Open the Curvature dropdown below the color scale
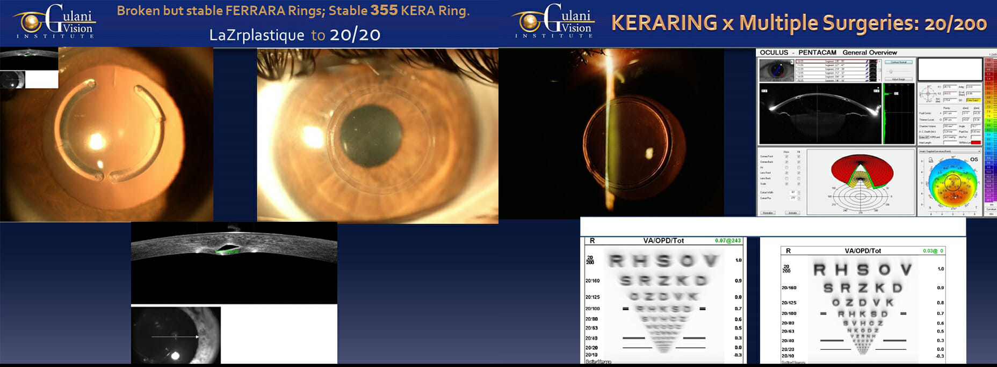This screenshot has height=367, width=997. point(991,209)
